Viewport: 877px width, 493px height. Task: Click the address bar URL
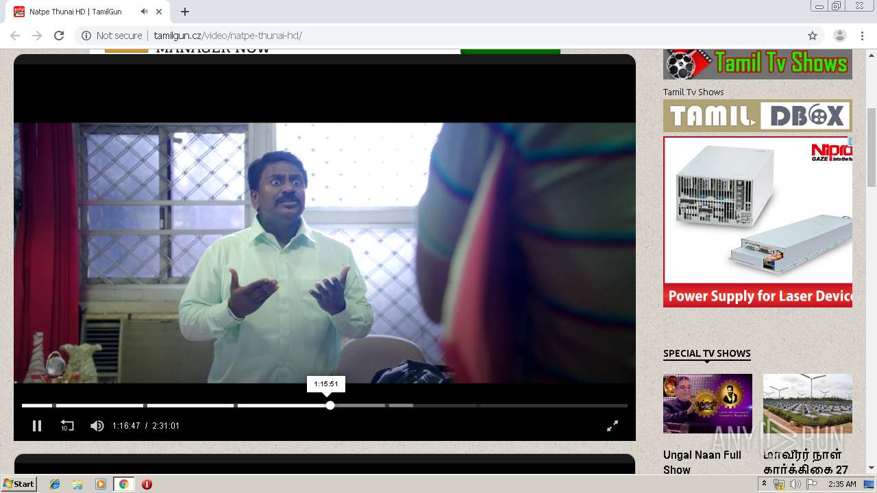point(228,36)
